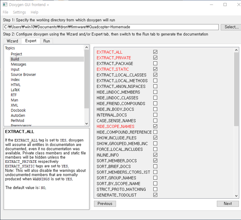Switch to the Run tab
This screenshot has height=220, width=241.
47,41
